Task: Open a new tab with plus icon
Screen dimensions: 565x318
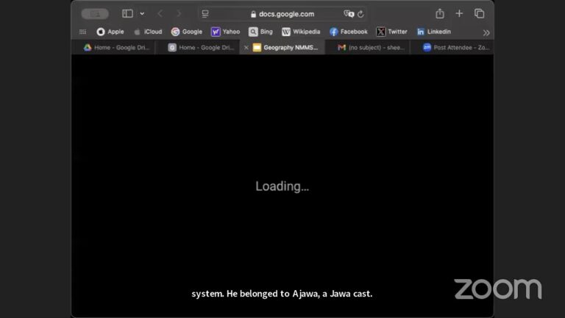Action: pyautogui.click(x=459, y=13)
